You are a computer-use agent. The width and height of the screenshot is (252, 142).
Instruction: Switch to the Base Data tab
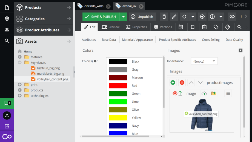(109, 40)
